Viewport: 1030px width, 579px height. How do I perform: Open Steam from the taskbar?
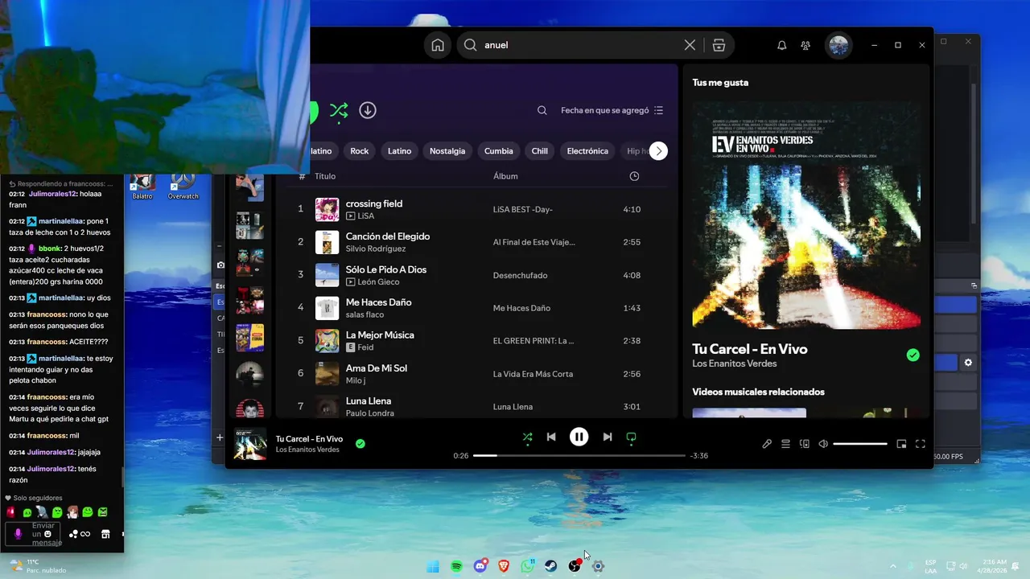coord(551,566)
